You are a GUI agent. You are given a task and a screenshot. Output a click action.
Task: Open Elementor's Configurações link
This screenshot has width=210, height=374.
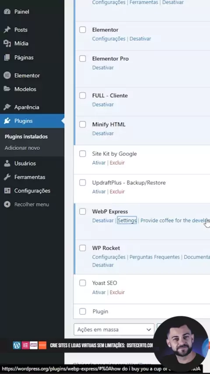click(x=108, y=39)
